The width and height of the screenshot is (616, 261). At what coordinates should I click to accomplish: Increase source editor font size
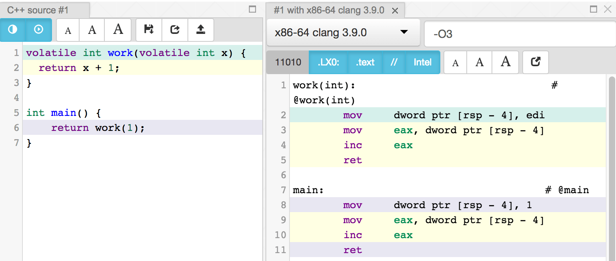tap(118, 30)
